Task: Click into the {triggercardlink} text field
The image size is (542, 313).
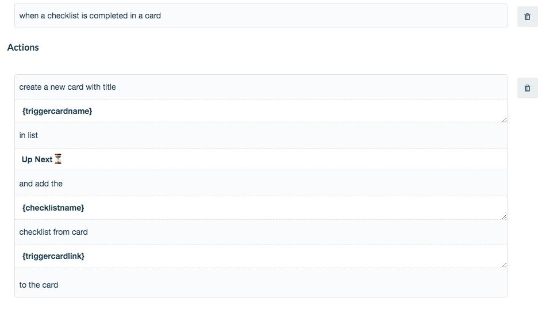Action: point(260,256)
